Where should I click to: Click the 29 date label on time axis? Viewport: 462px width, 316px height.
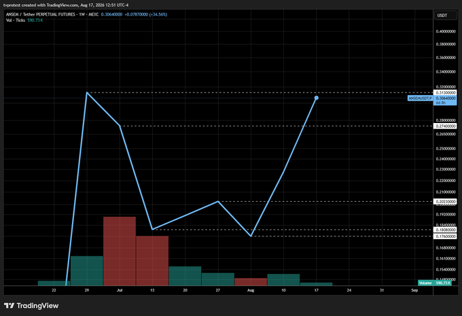coord(87,290)
